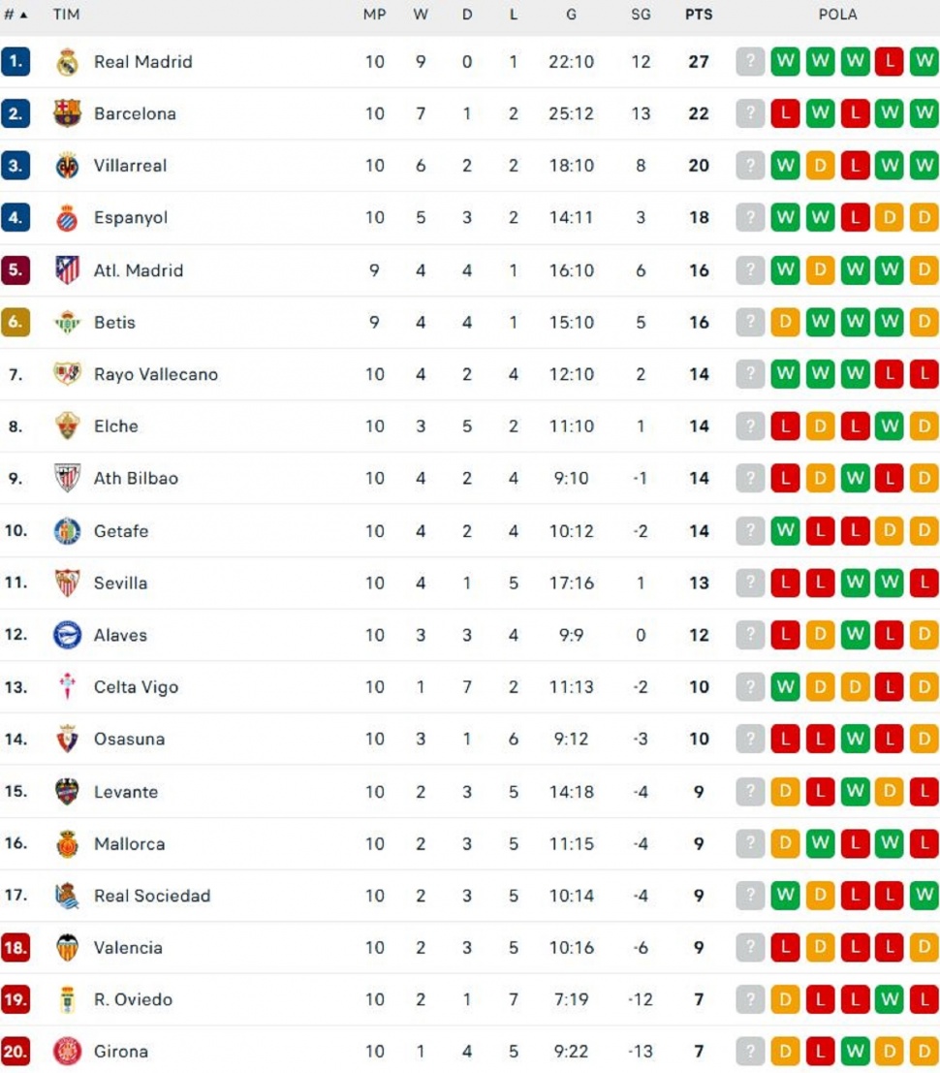Click the Real Madrid club crest
Screen dimensions: 940x1073
point(67,62)
